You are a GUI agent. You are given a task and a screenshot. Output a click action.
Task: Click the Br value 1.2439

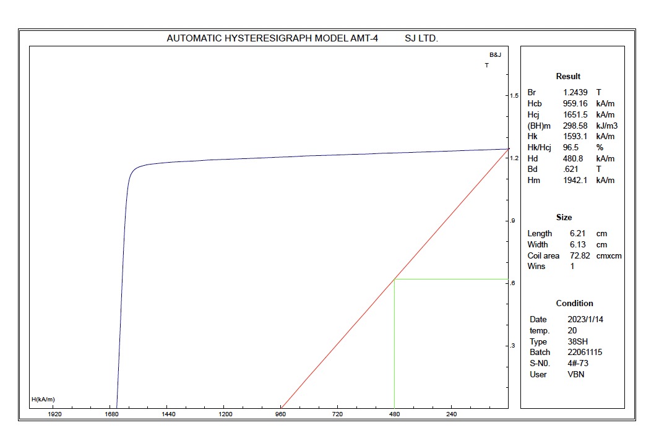pyautogui.click(x=575, y=92)
